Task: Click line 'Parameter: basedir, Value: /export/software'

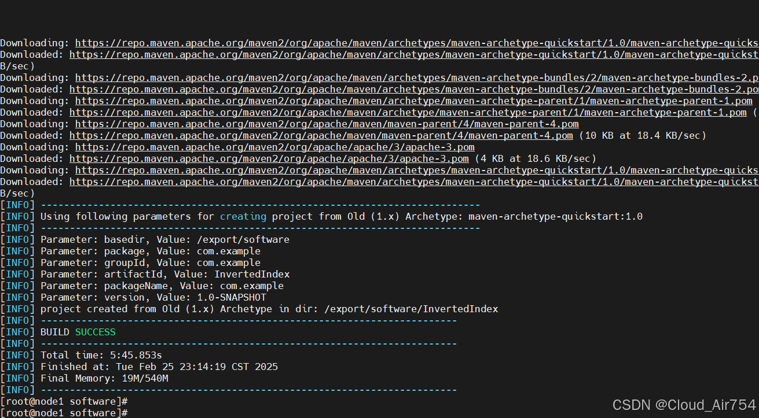Action: coord(145,239)
